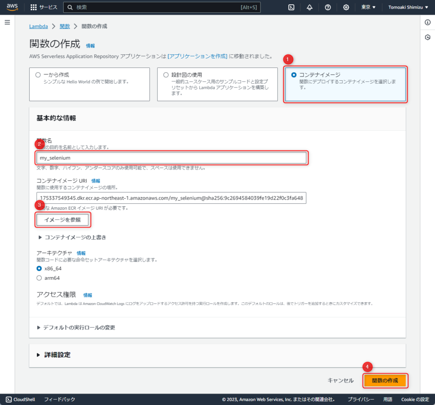Open the settings gear icon
The width and height of the screenshot is (435, 405).
(346, 7)
